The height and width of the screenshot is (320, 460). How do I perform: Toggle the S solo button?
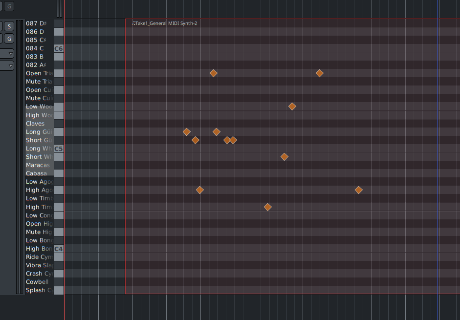click(x=9, y=26)
